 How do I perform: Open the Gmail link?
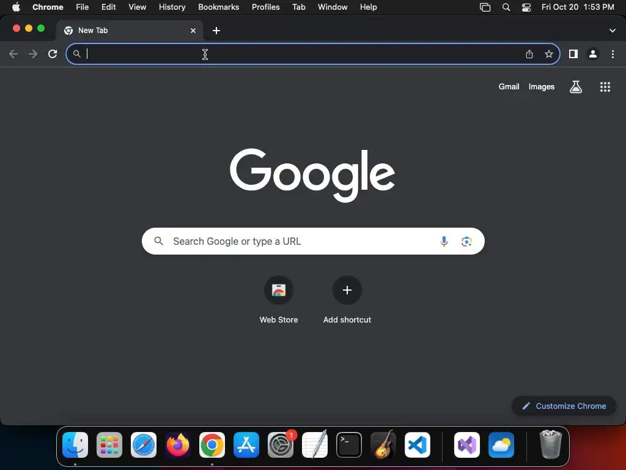(509, 87)
